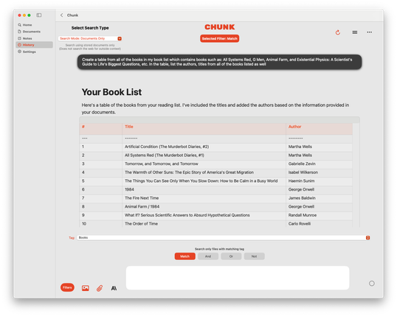Open the Tag Books dropdown field
397x316 pixels.
point(224,238)
